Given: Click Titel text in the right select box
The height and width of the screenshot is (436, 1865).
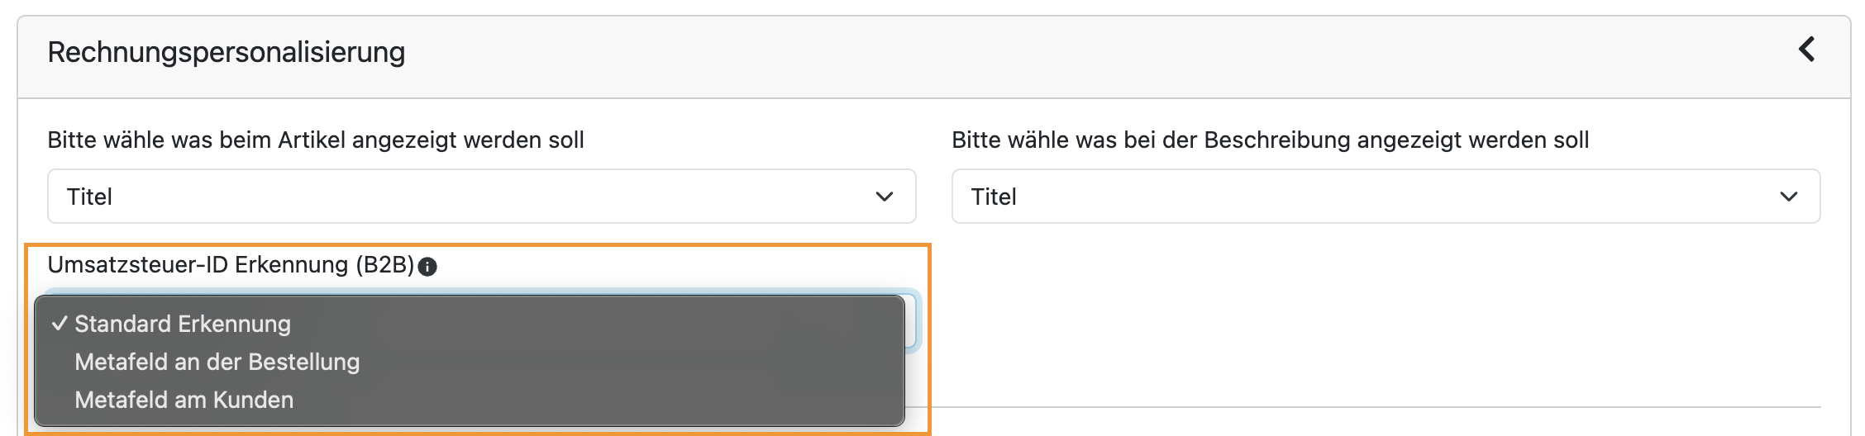Looking at the screenshot, I should click(994, 197).
